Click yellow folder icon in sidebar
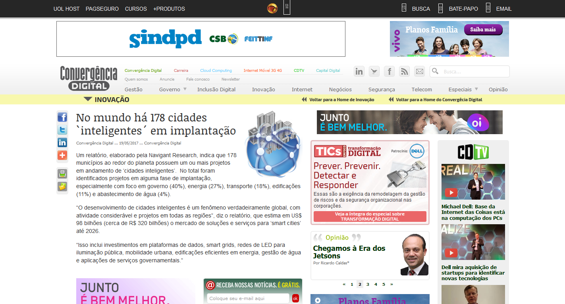Screen dimensions: 565x304 point(62,186)
